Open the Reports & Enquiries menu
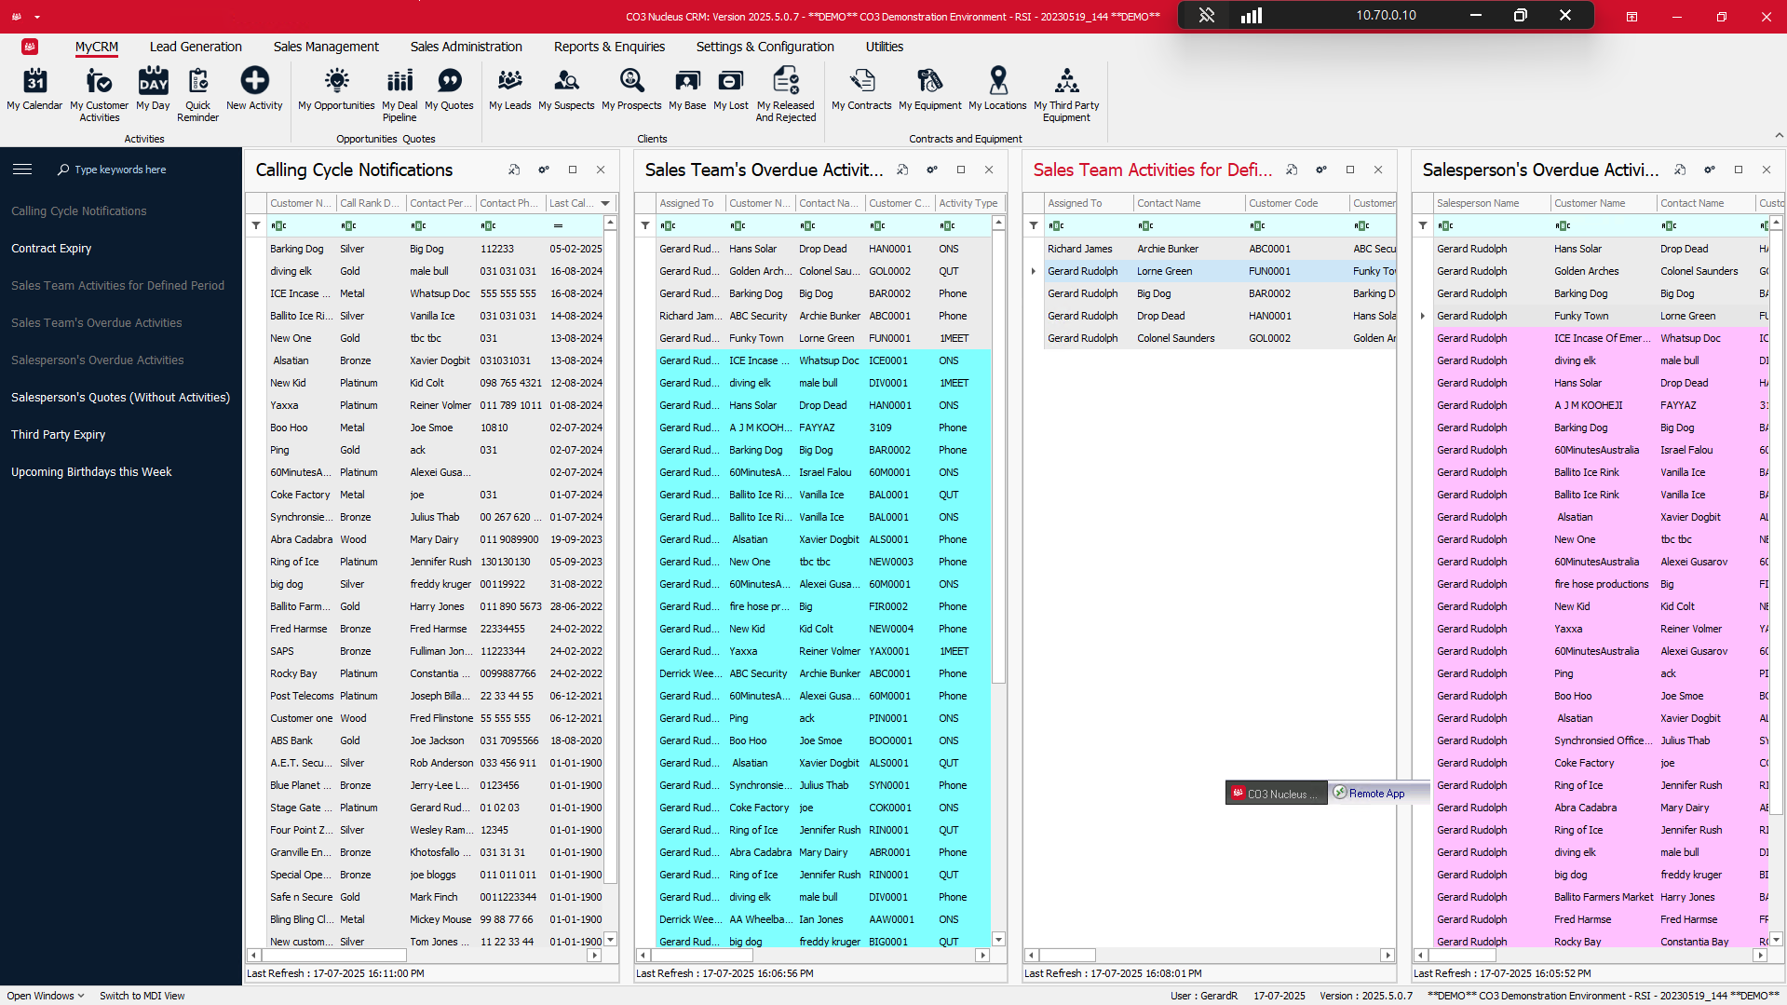Viewport: 1787px width, 1005px height. [x=609, y=47]
